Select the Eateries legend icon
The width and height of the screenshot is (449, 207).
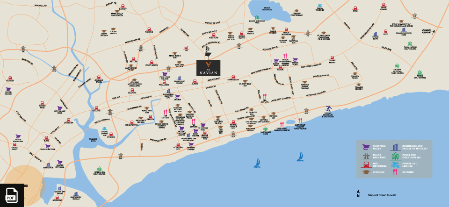point(395,172)
